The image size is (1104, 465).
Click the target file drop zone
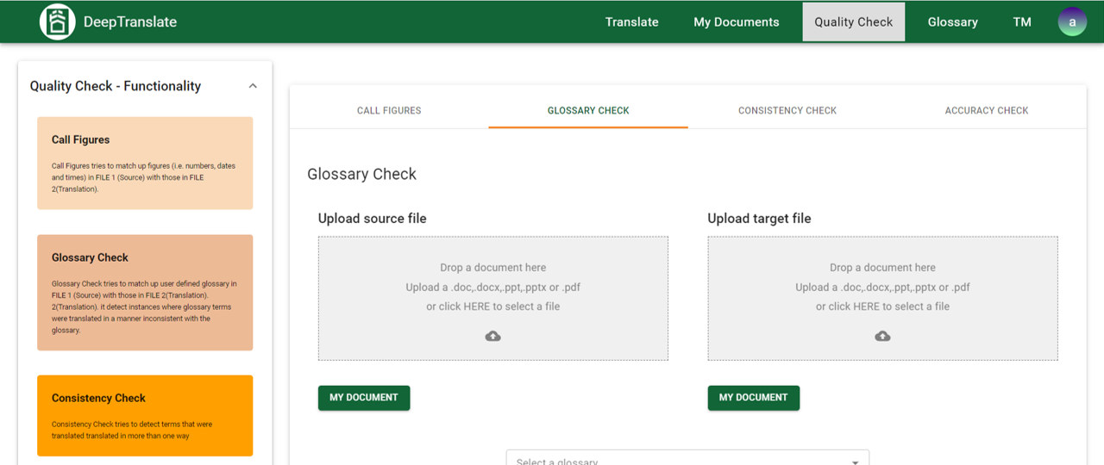[883, 299]
